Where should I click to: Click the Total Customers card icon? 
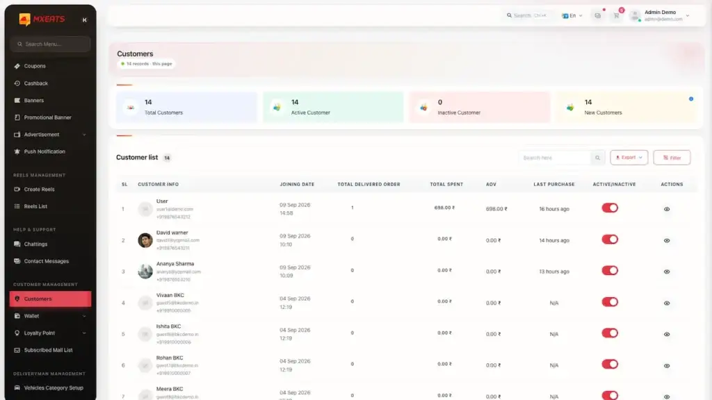click(130, 108)
